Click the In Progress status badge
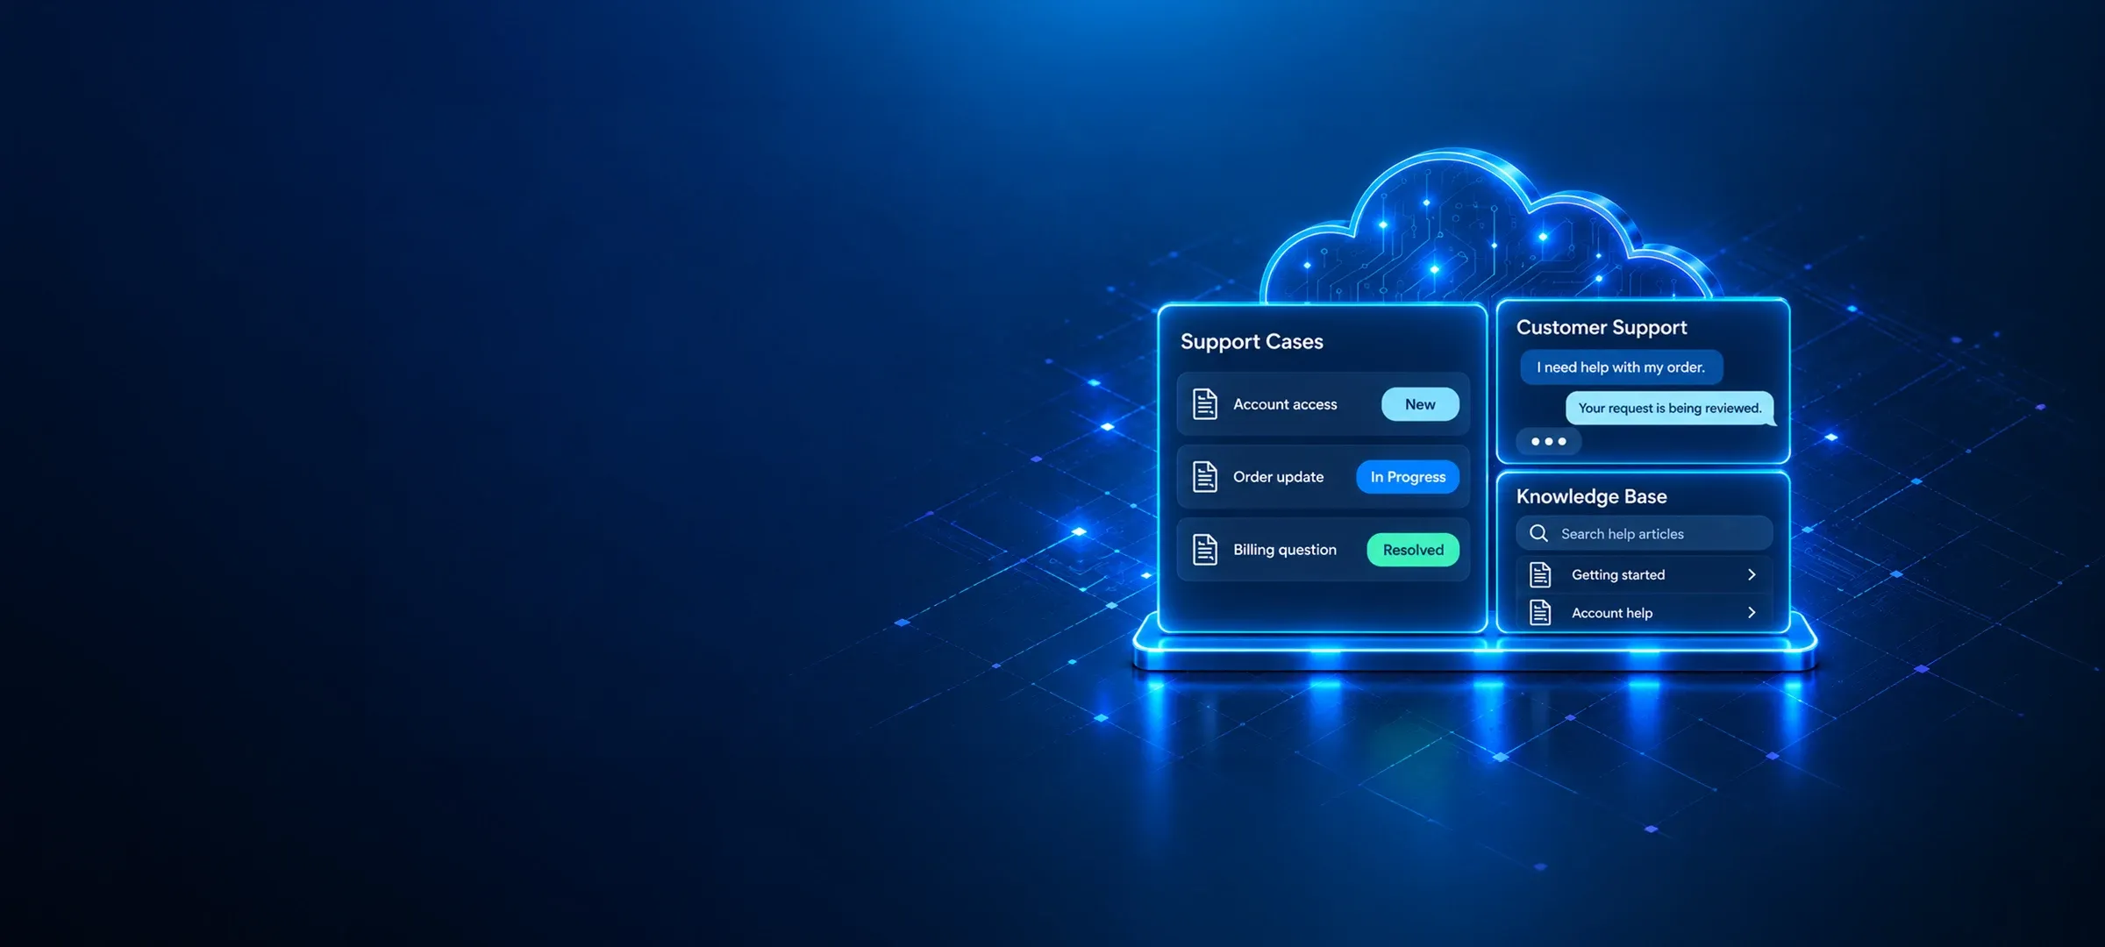Screen dimensions: 2105x947 point(1408,477)
